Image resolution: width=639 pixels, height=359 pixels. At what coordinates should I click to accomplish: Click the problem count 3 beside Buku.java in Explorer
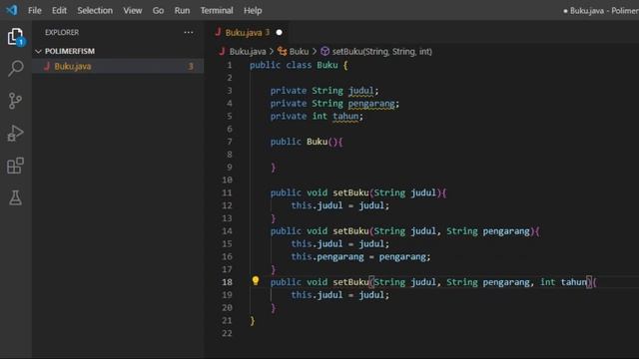point(191,67)
